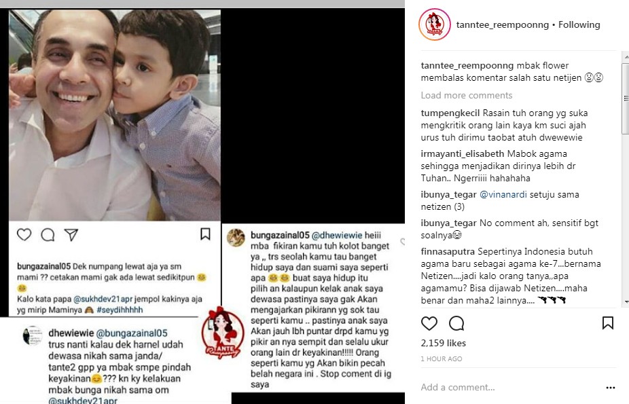Toggle the Following button
Viewport: 629px width, 404px height.
(x=579, y=25)
